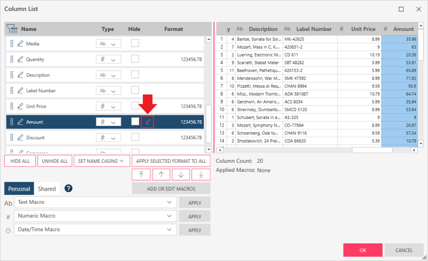Click Add Or Edit Macros button
428x261 pixels.
171,188
